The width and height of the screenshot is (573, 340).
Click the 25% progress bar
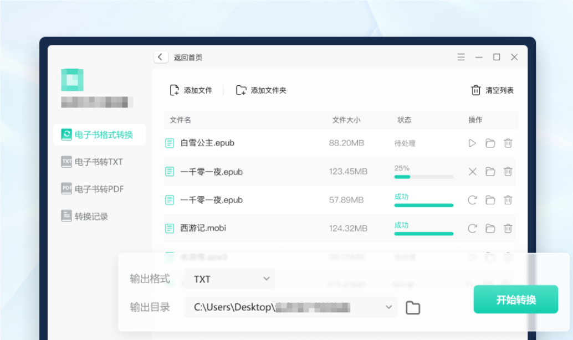pyautogui.click(x=423, y=177)
